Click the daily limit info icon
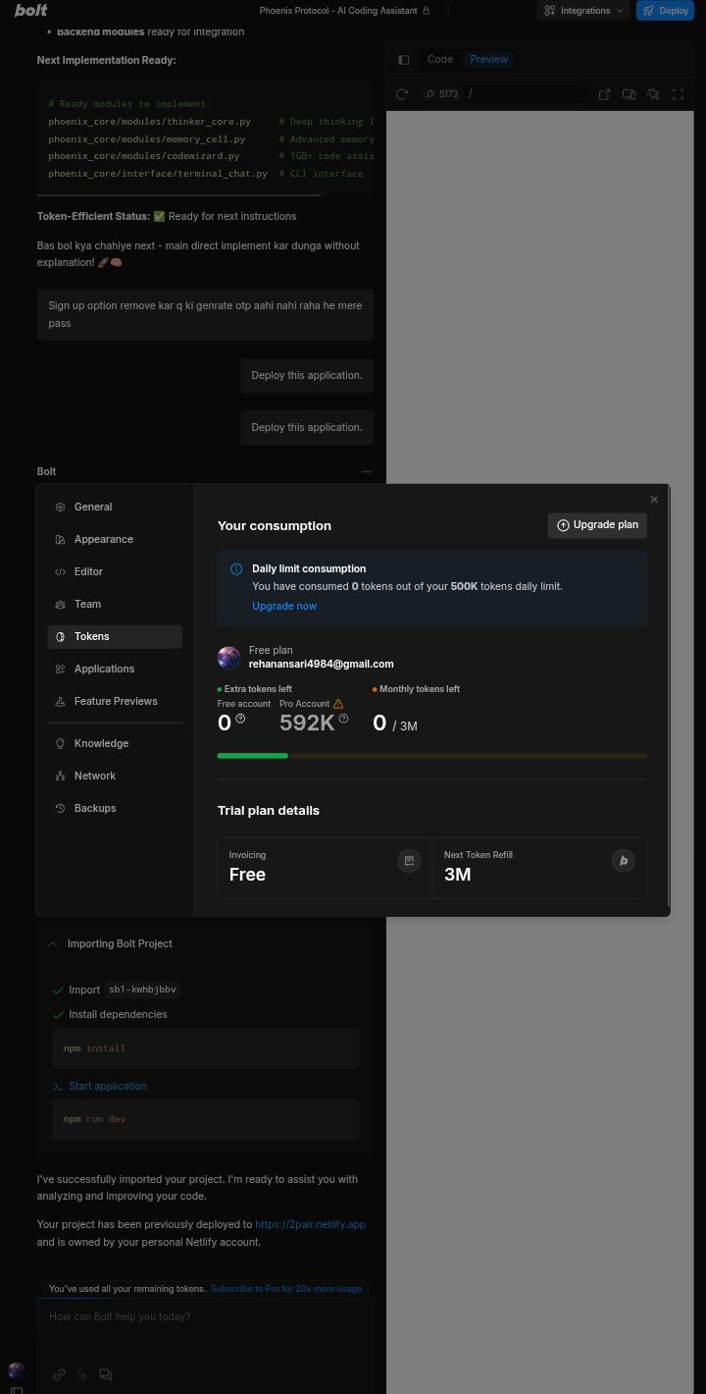This screenshot has width=706, height=1394. 236,569
